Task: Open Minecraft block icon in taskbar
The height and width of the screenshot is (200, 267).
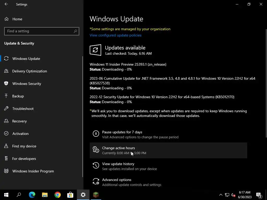Action: point(96,195)
